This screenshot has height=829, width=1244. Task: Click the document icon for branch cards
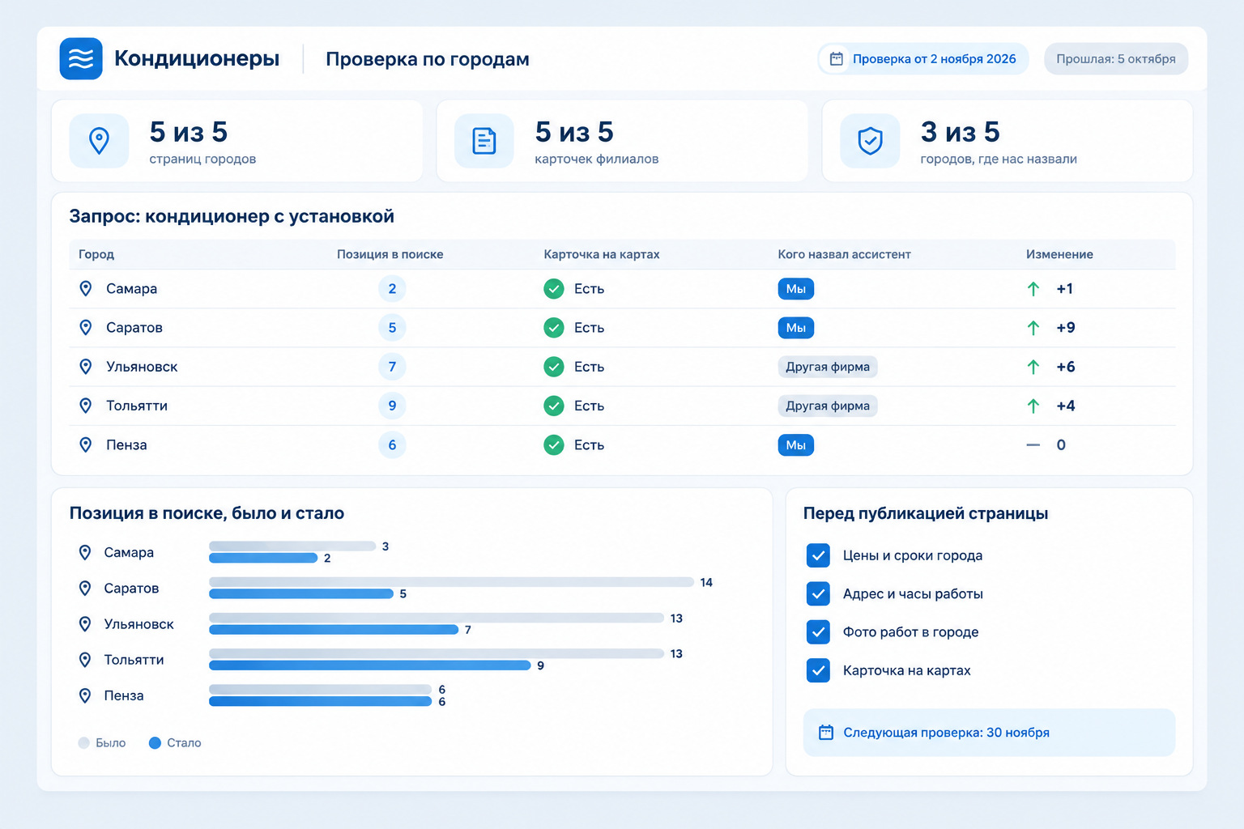484,141
